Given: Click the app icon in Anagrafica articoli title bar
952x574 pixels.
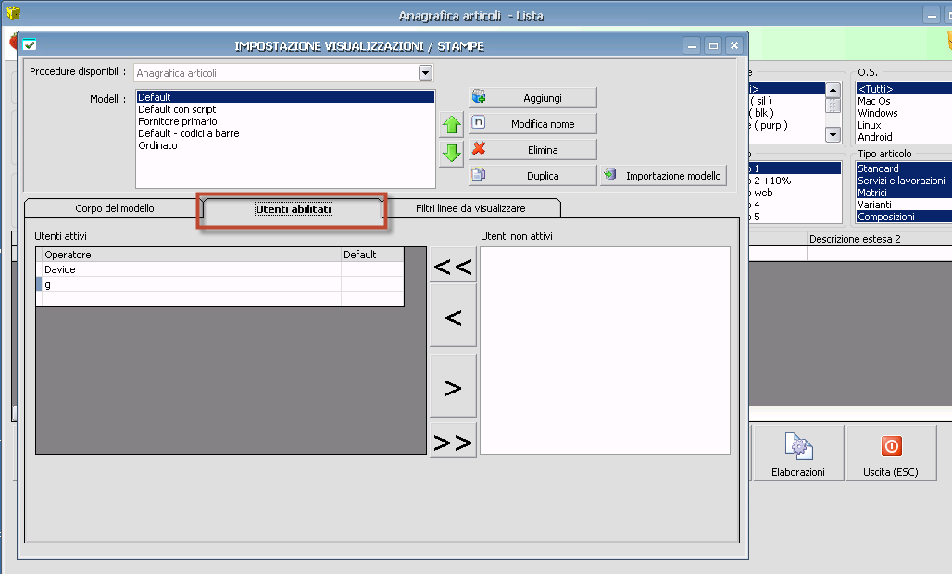Looking at the screenshot, I should pyautogui.click(x=13, y=13).
